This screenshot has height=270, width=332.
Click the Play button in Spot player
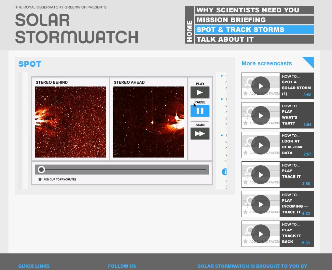pos(200,92)
